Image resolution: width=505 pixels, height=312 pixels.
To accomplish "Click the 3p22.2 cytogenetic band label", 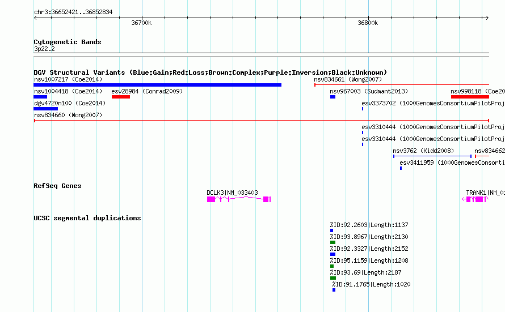I will coord(44,49).
